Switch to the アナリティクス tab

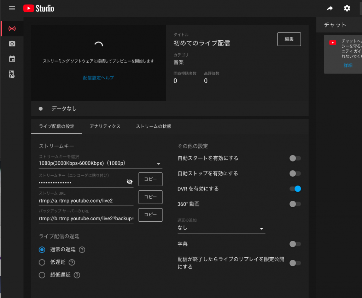[105, 127]
